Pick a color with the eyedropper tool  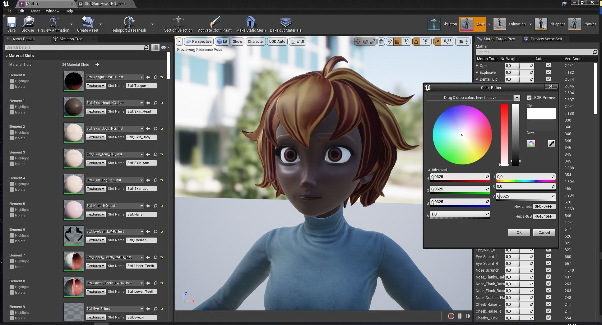[x=552, y=144]
